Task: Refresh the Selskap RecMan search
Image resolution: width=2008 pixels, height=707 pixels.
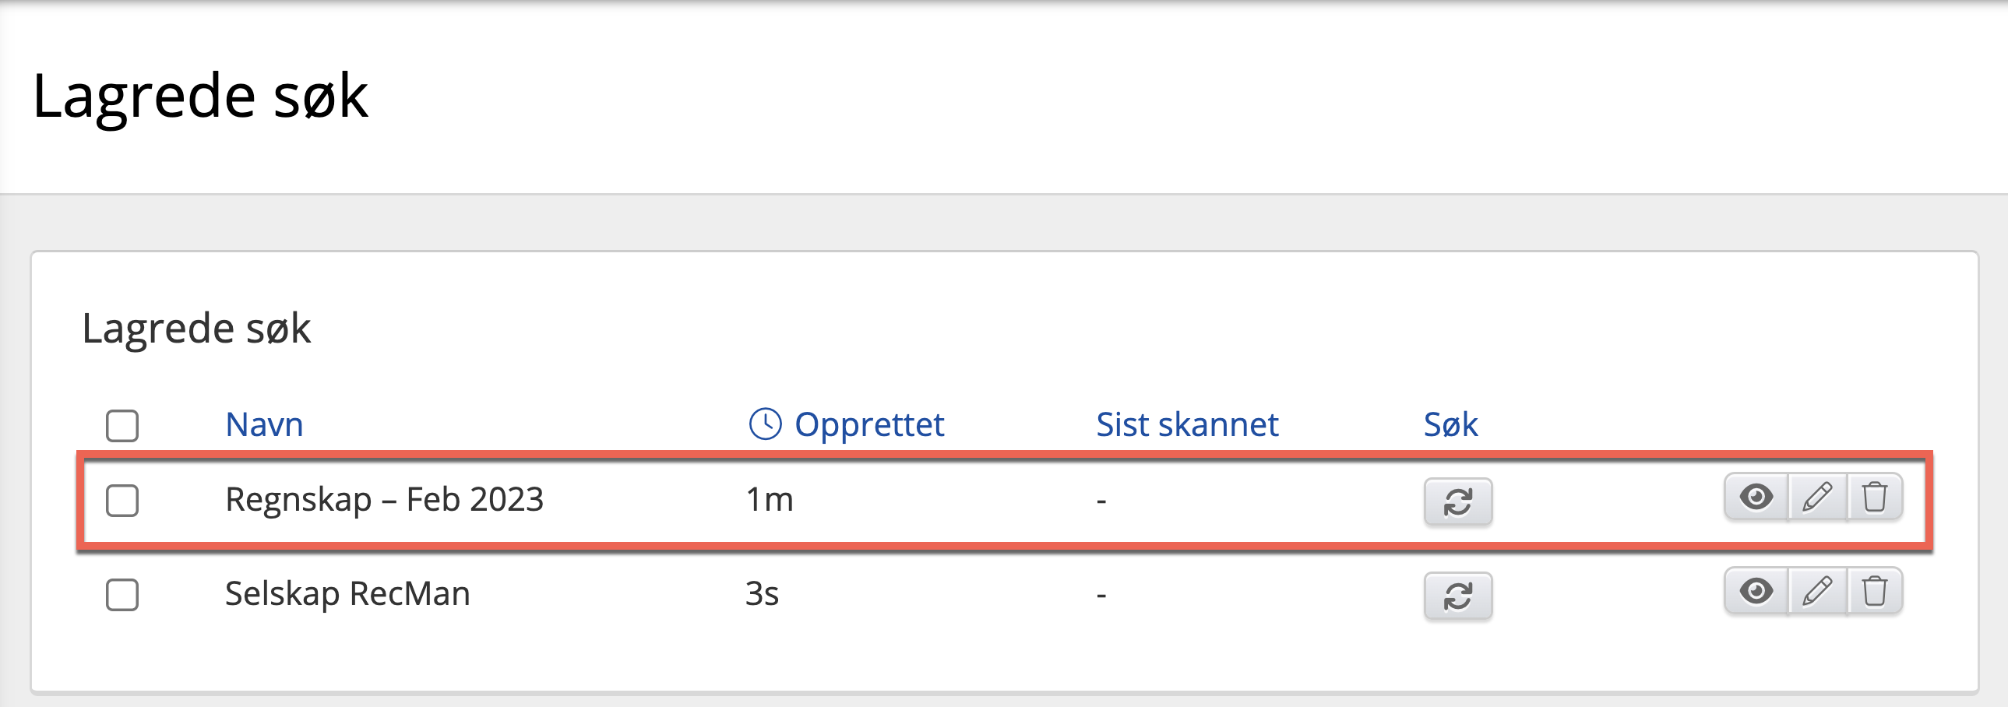Action: (1457, 596)
